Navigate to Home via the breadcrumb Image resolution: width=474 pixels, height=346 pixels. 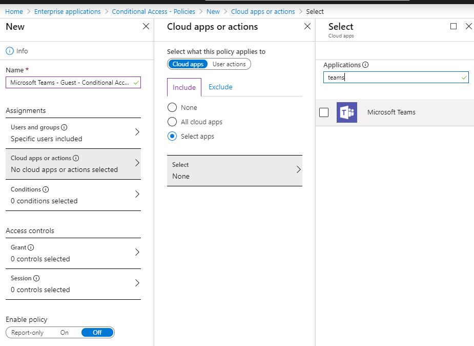point(14,11)
